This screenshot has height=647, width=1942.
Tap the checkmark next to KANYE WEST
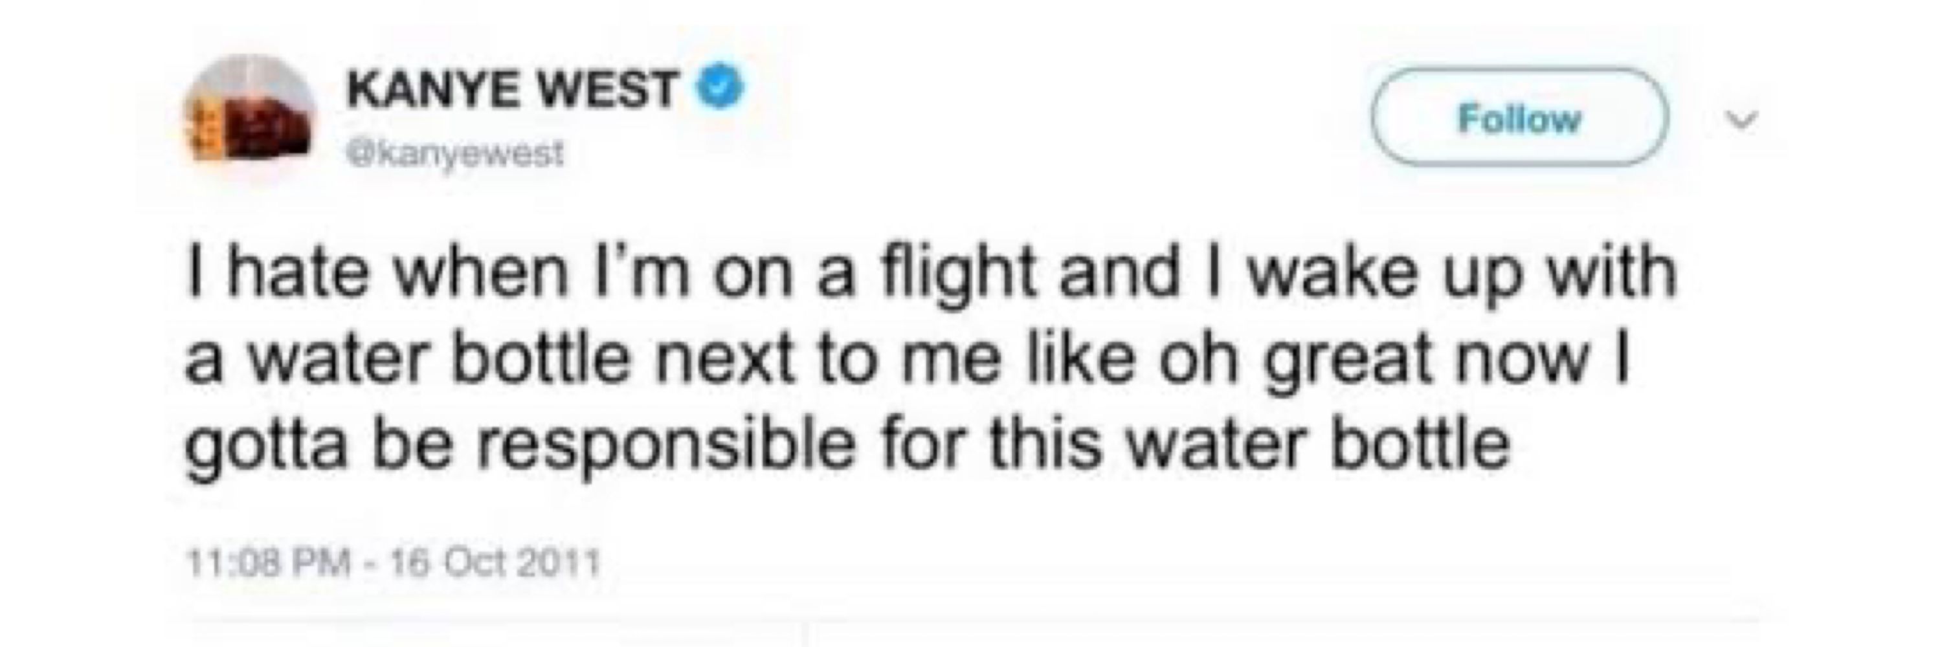pyautogui.click(x=723, y=88)
